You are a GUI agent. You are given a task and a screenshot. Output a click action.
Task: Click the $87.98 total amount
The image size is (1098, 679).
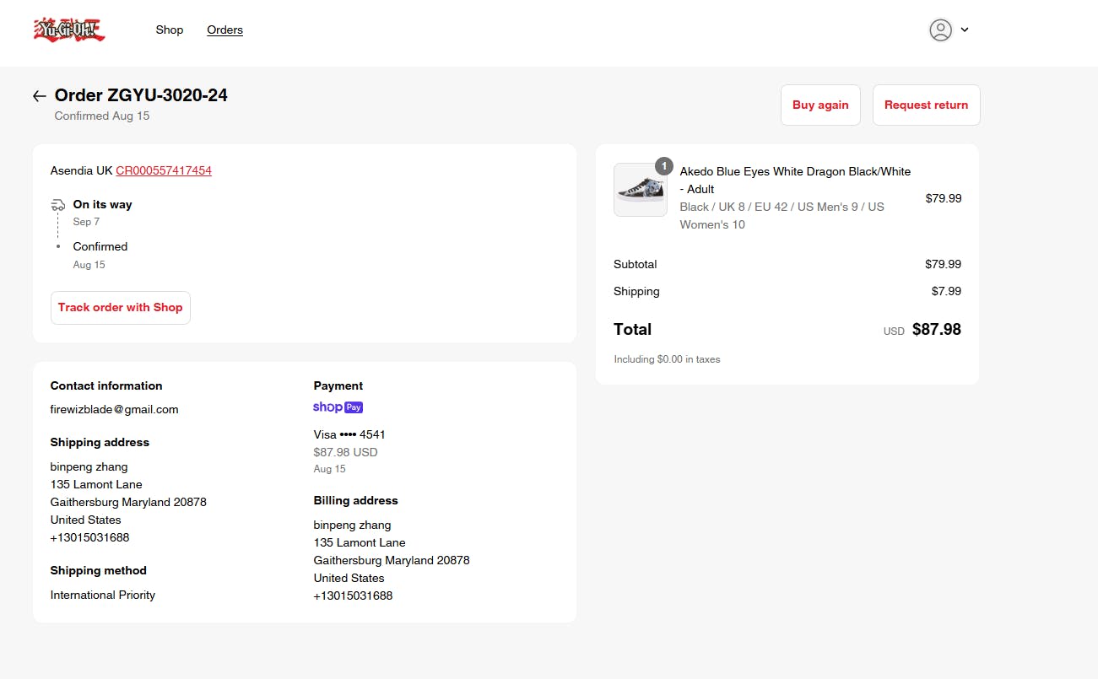coord(936,330)
